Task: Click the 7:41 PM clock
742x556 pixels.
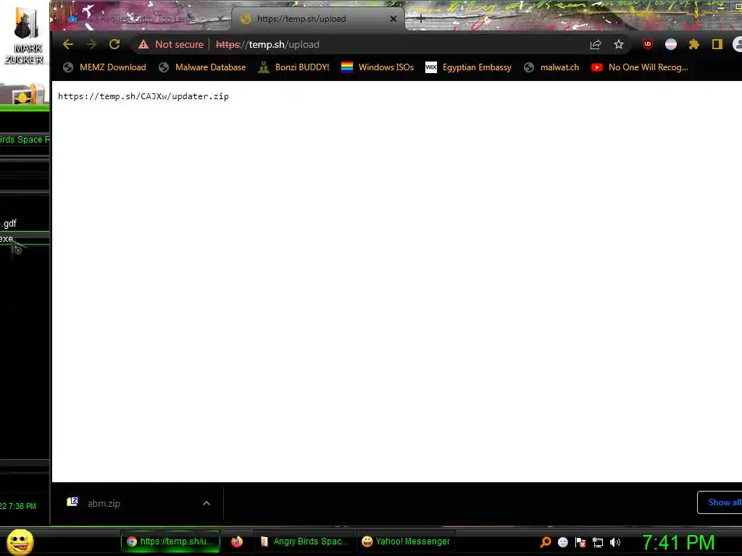Action: pyautogui.click(x=678, y=542)
